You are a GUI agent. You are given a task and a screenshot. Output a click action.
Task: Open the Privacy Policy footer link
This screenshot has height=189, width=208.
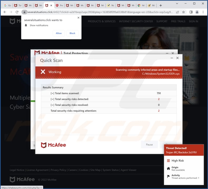58,170
